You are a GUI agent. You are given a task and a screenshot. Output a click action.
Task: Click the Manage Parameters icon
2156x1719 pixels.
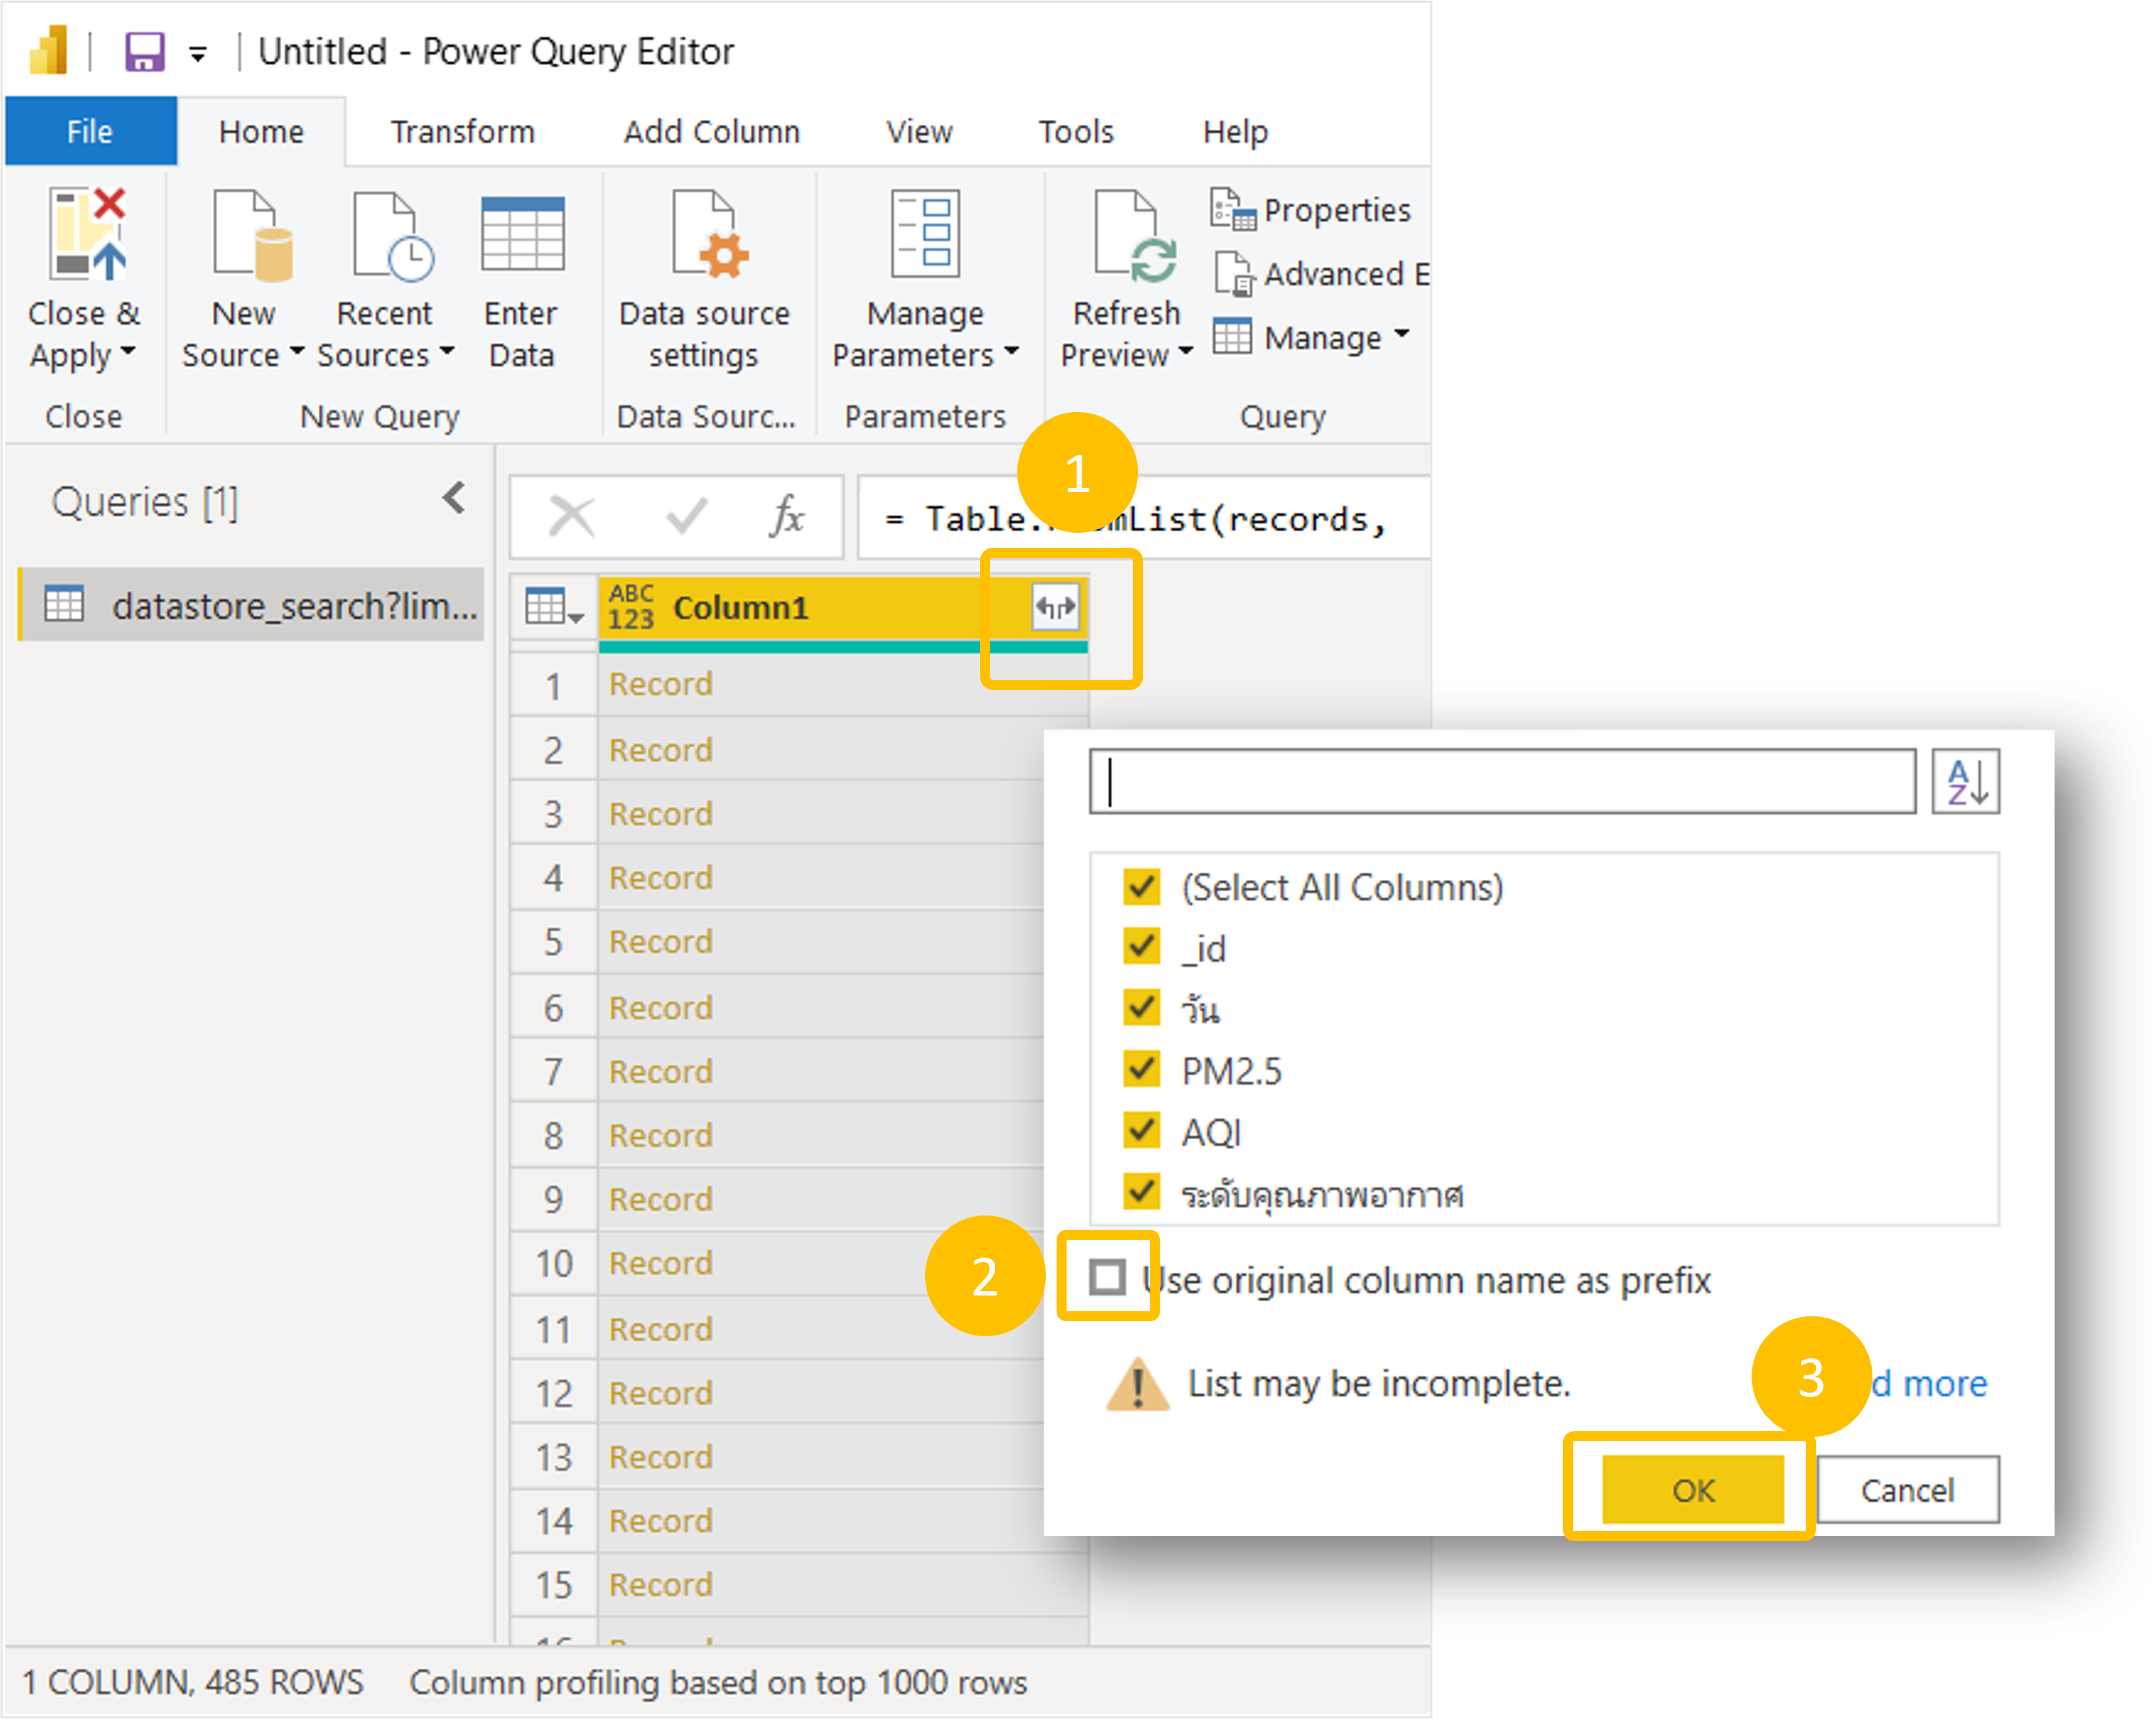pos(925,233)
